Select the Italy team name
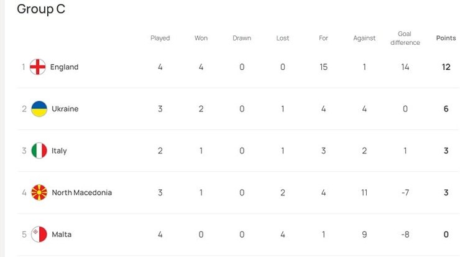This screenshot has width=460, height=257. click(59, 151)
